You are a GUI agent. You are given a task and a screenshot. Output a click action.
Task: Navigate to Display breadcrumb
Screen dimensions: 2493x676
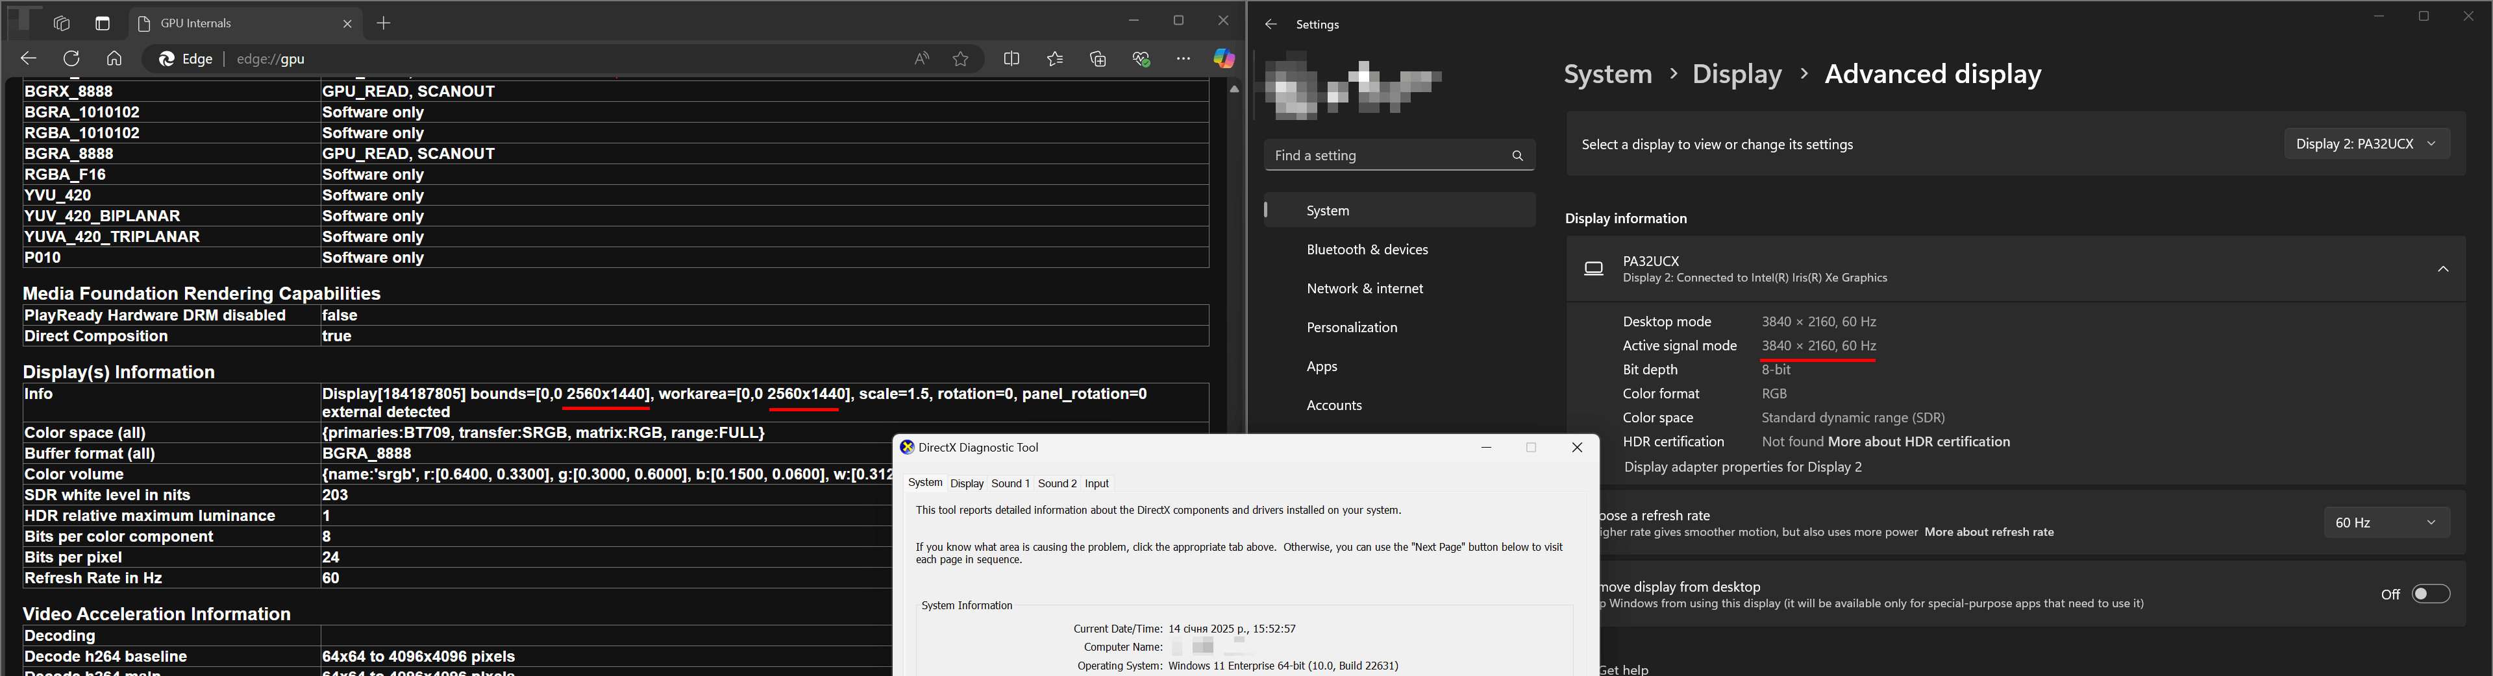[x=1737, y=75]
